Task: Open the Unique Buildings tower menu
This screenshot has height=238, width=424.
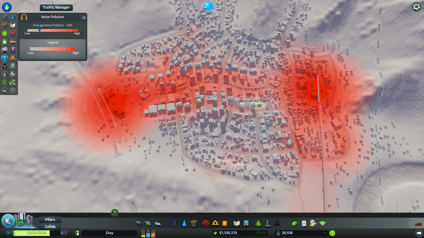Action: [x=268, y=223]
